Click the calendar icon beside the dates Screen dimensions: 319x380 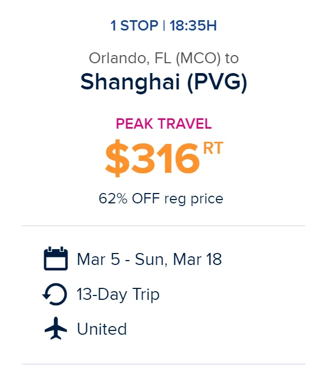[56, 258]
